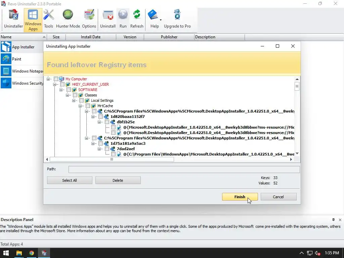
Task: Click the Local Settings key icon
Action: click(x=87, y=100)
